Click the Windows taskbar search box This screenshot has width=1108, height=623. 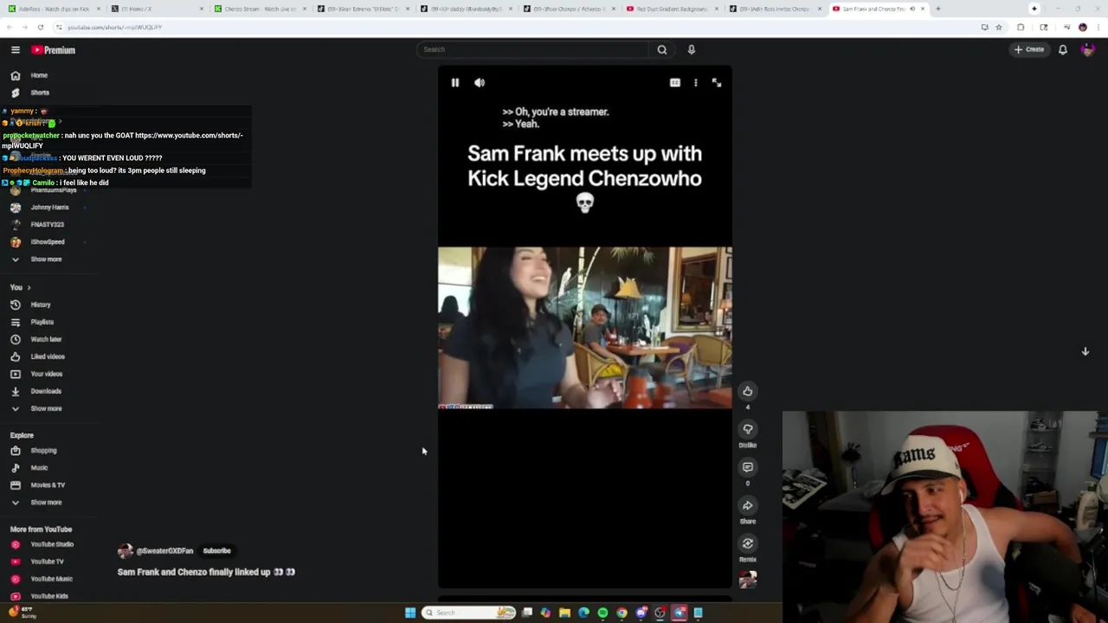(469, 613)
